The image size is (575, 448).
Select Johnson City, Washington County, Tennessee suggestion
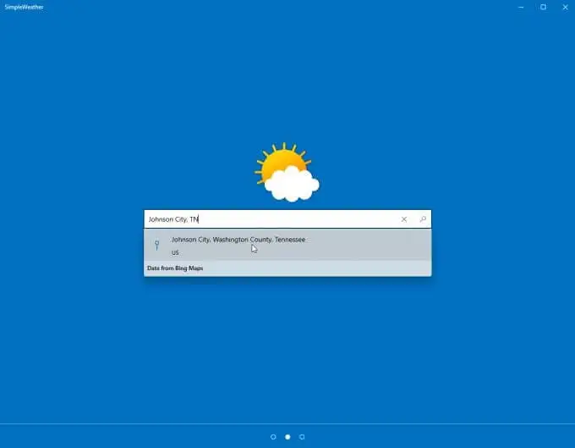click(287, 245)
